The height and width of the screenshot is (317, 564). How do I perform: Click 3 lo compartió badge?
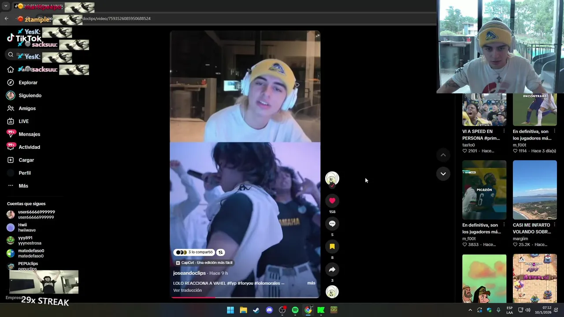(194, 252)
